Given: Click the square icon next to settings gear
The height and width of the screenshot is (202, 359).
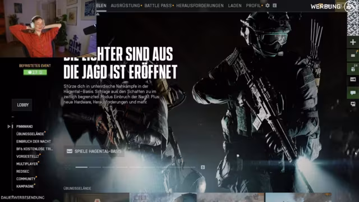Looking at the screenshot, I should (275, 6).
